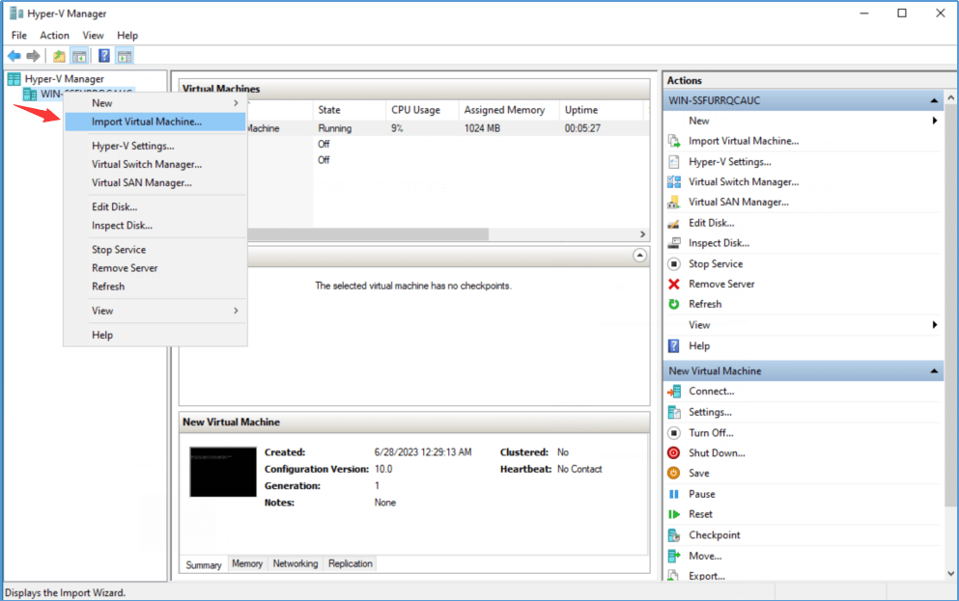Image resolution: width=959 pixels, height=601 pixels.
Task: Click the virtual machine console thumbnail
Action: pos(223,472)
